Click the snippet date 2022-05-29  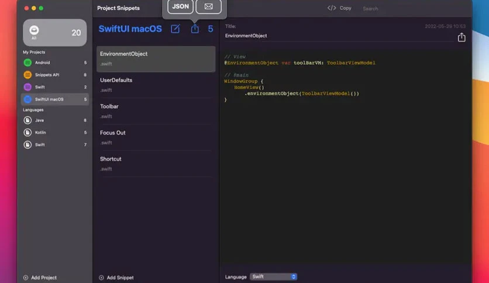tap(445, 26)
